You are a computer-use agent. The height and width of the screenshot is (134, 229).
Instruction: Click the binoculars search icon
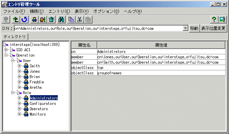point(61,19)
